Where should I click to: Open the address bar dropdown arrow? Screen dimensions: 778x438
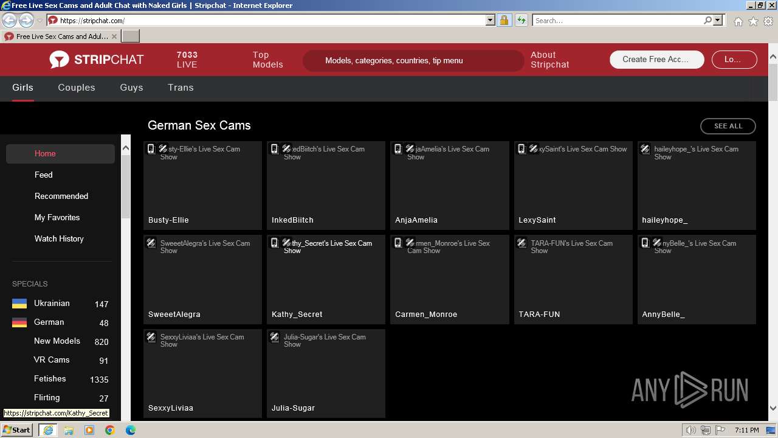click(x=491, y=20)
